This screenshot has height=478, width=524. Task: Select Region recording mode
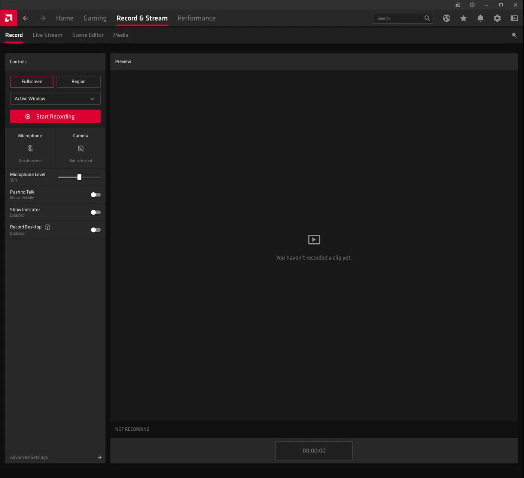[x=79, y=81]
